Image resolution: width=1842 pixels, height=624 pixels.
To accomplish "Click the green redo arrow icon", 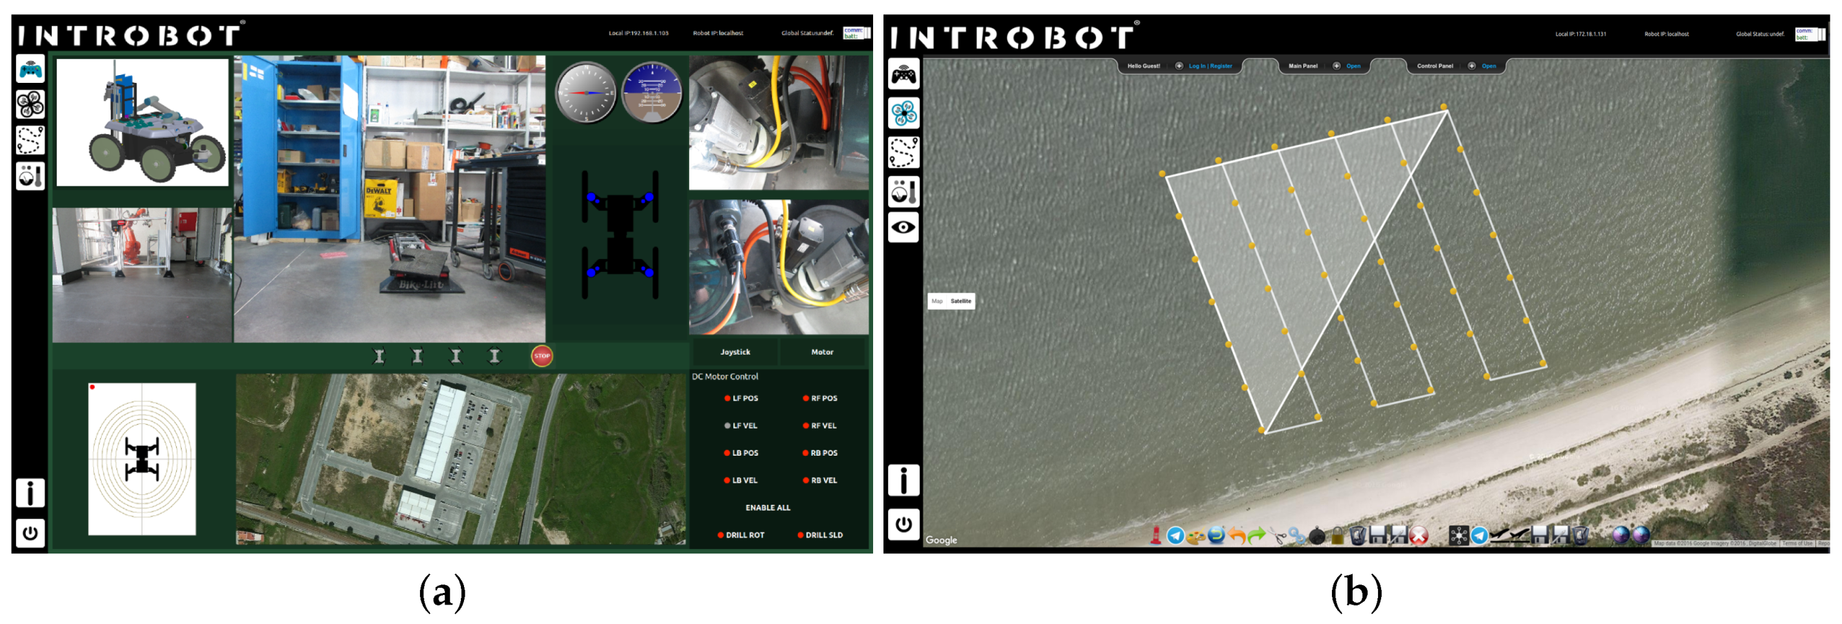I will (x=1256, y=535).
